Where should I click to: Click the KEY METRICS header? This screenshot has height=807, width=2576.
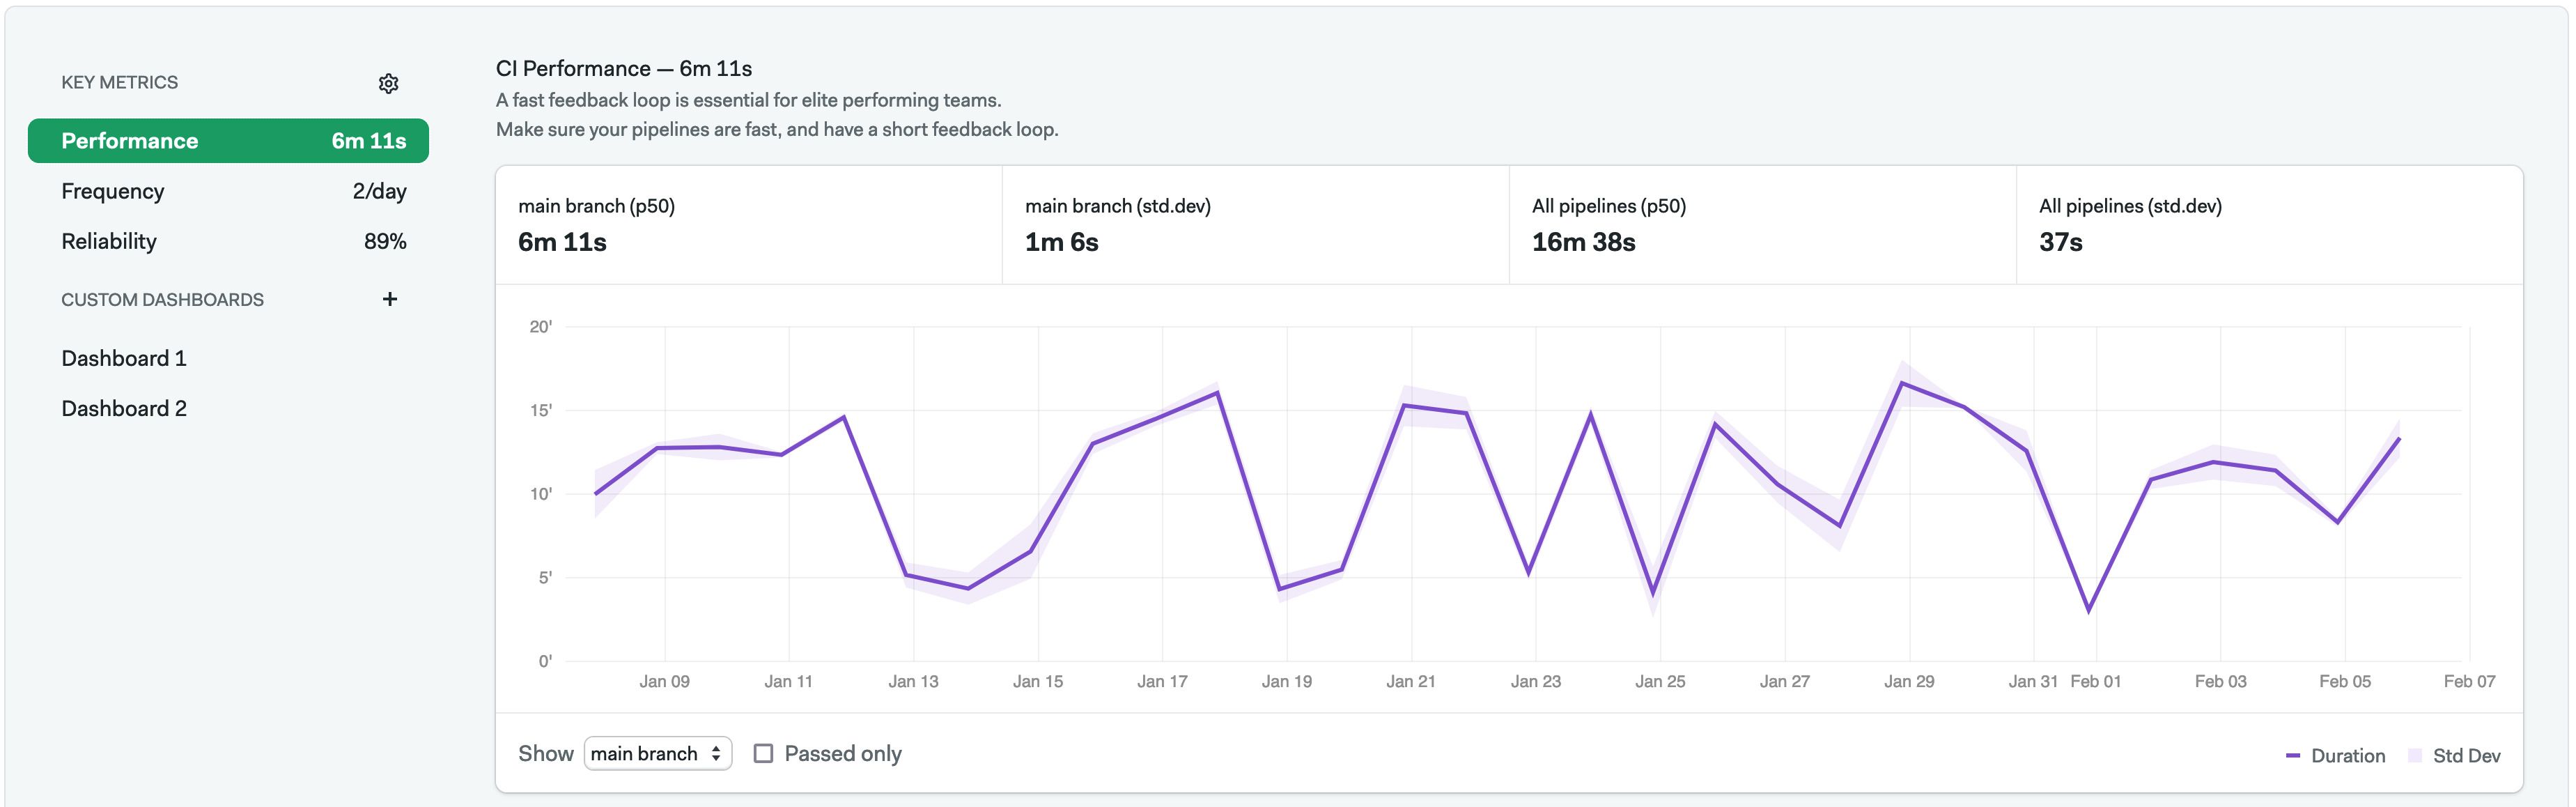tap(119, 82)
